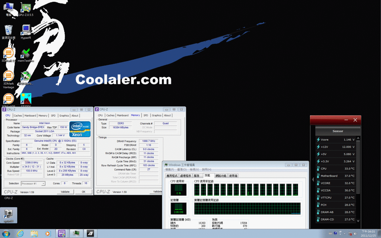Open SPD tab in the Memory CPU-Z window
Screen dimensions: 381x238
point(146,115)
